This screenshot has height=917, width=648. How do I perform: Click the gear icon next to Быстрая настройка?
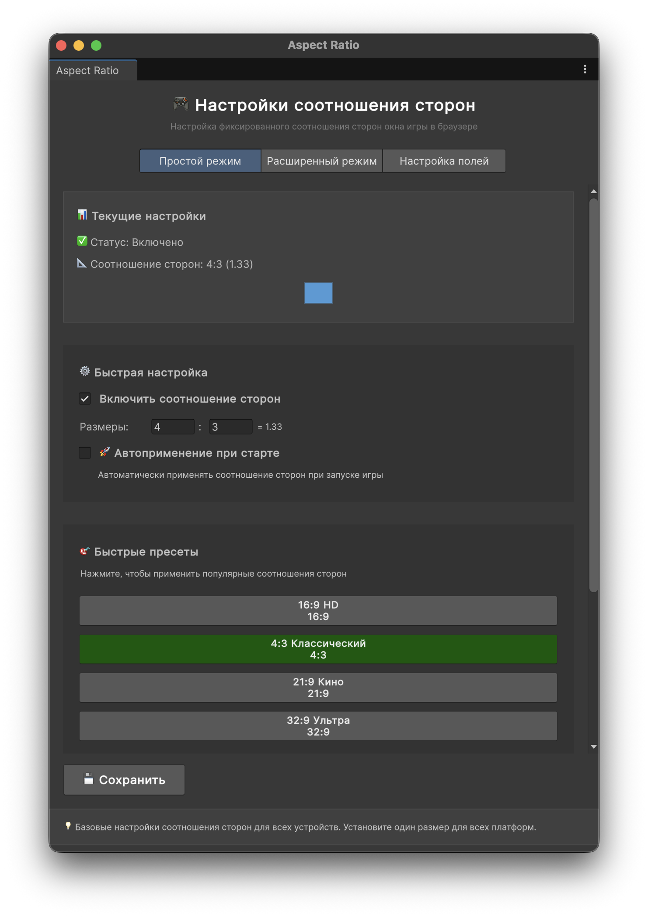pos(85,372)
